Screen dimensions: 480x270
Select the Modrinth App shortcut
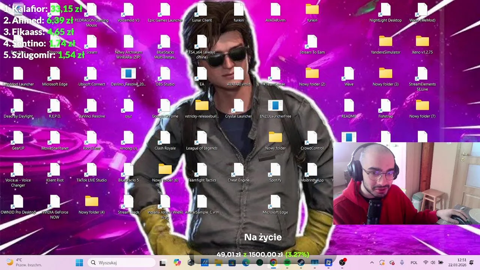click(x=312, y=173)
